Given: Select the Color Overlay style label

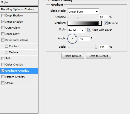Looking at the screenshot, I should (14, 65).
